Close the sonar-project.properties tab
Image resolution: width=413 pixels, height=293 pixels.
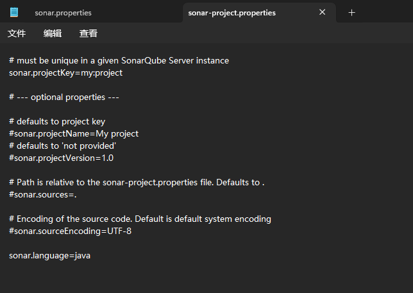[322, 12]
